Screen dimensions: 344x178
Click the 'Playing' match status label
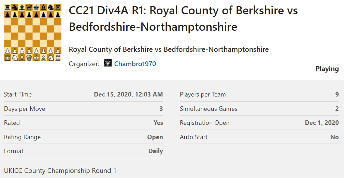[x=327, y=69]
